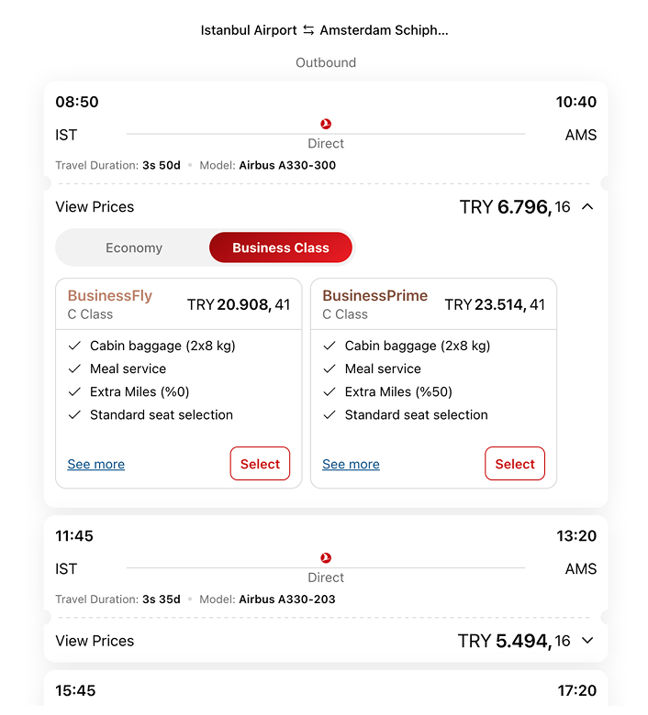
Task: Click the Istanbul–Amsterdam route header
Action: (x=325, y=30)
